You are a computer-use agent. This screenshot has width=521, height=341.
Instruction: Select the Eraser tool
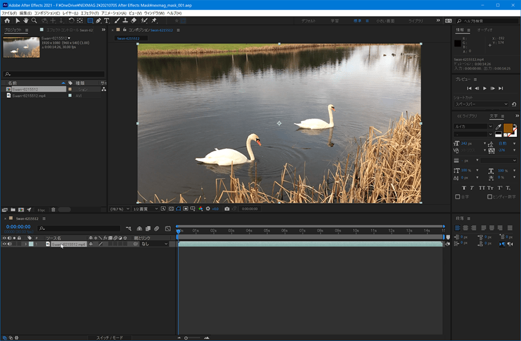point(134,21)
